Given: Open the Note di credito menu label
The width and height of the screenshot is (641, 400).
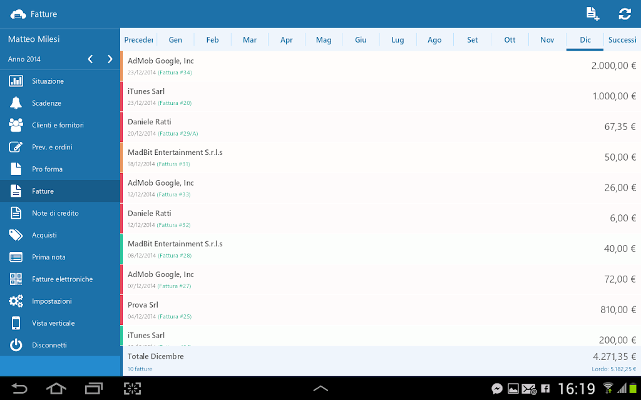Looking at the screenshot, I should [x=55, y=213].
